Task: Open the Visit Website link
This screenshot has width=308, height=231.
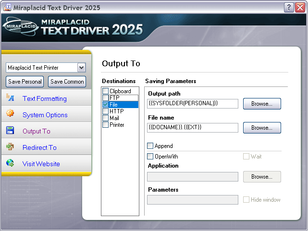Action: tap(41, 164)
